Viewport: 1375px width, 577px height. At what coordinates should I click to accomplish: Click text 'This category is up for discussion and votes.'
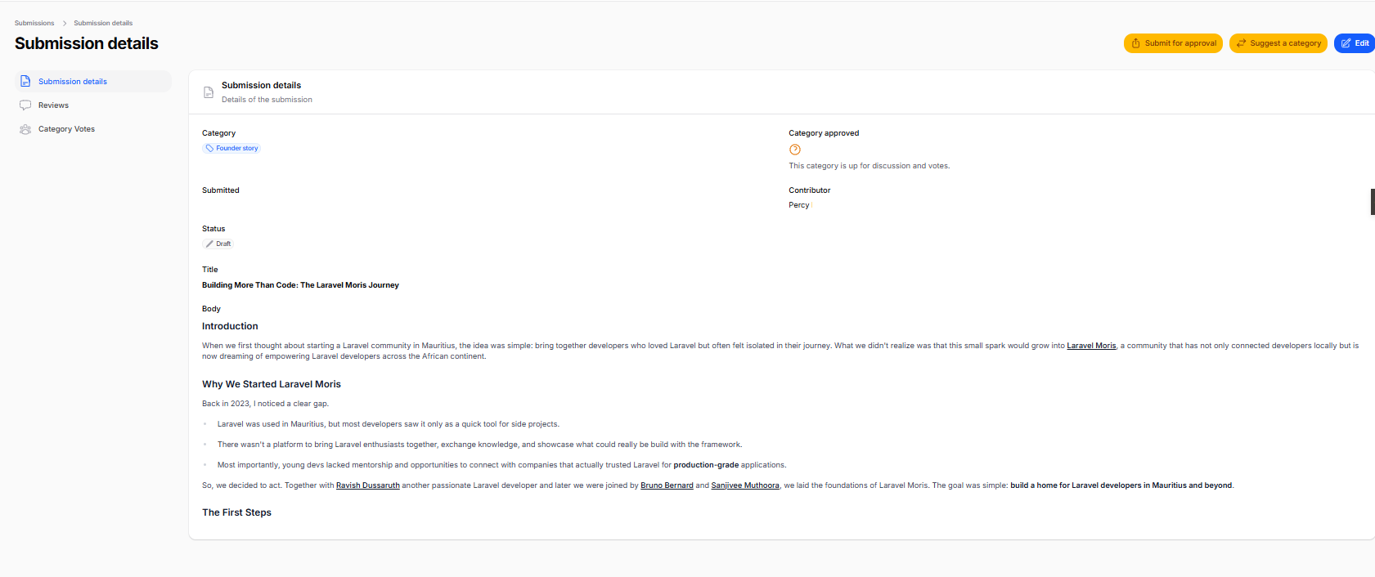869,166
